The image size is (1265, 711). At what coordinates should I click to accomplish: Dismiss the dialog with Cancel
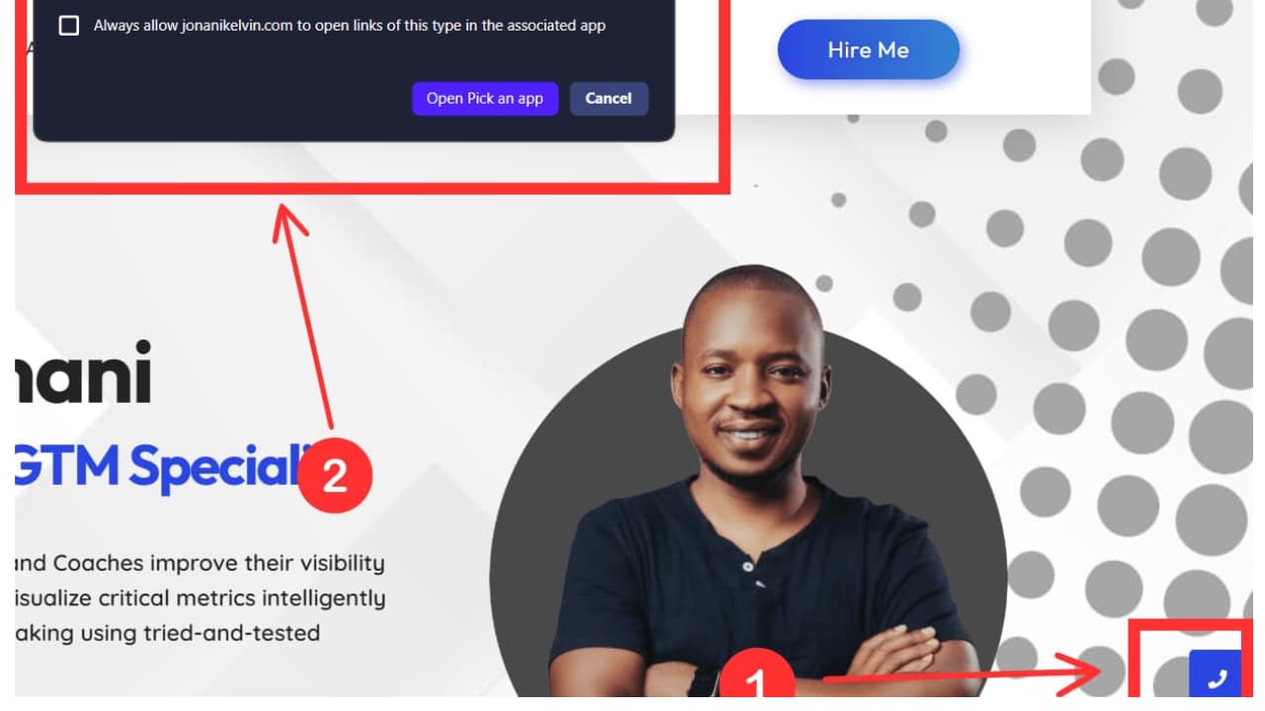pyautogui.click(x=609, y=99)
